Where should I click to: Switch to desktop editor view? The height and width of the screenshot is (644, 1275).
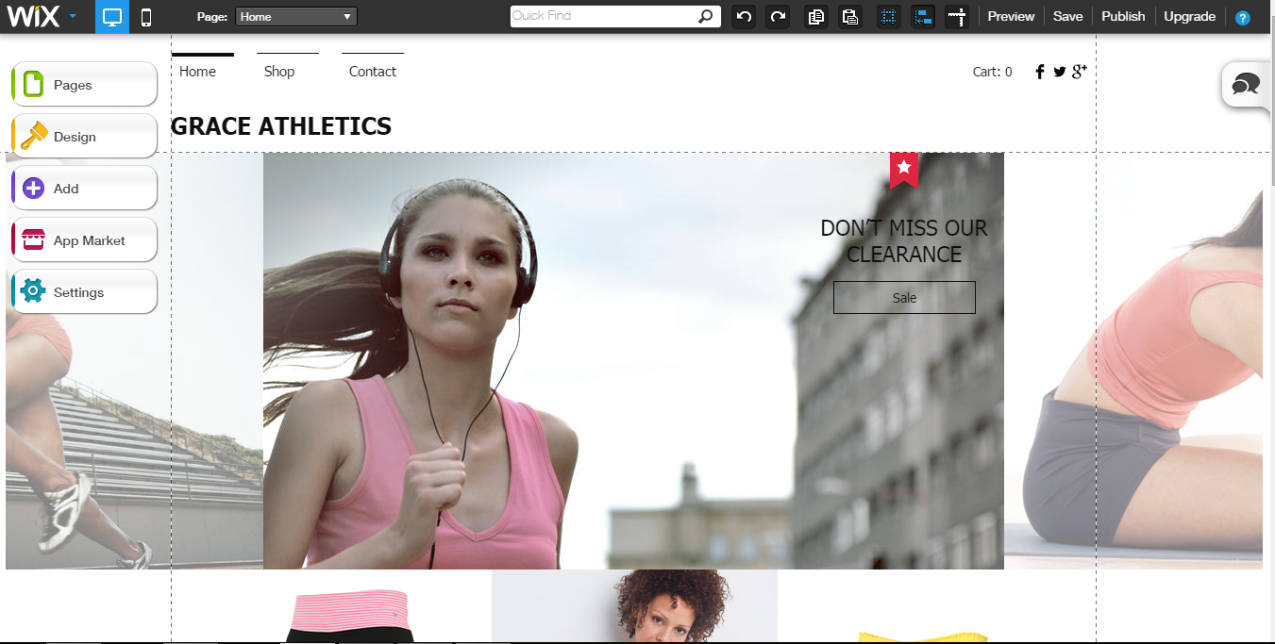pyautogui.click(x=112, y=17)
